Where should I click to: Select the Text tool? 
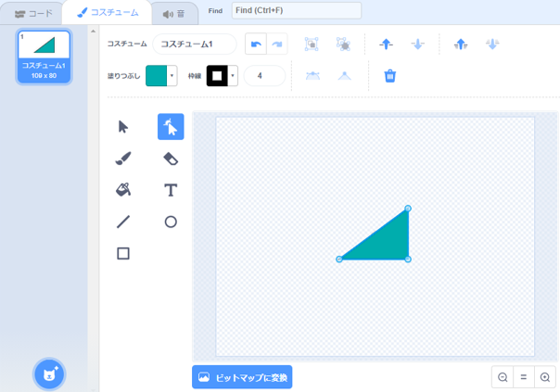(x=171, y=190)
